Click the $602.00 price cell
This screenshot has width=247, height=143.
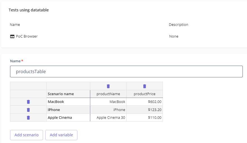tap(144, 102)
